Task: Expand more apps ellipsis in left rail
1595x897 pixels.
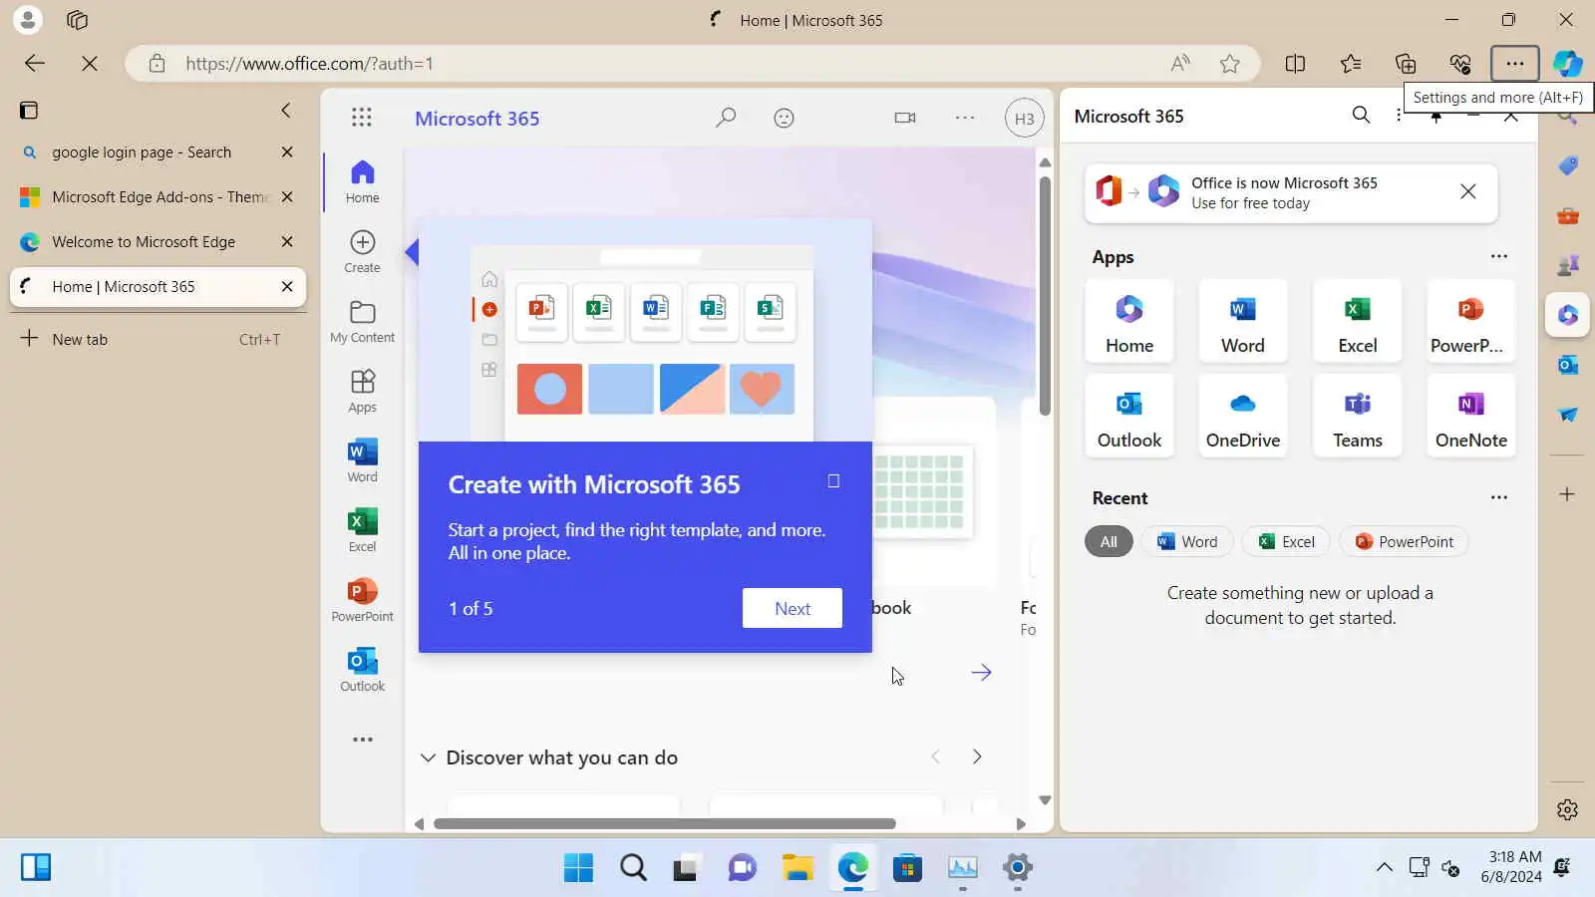Action: point(363,740)
